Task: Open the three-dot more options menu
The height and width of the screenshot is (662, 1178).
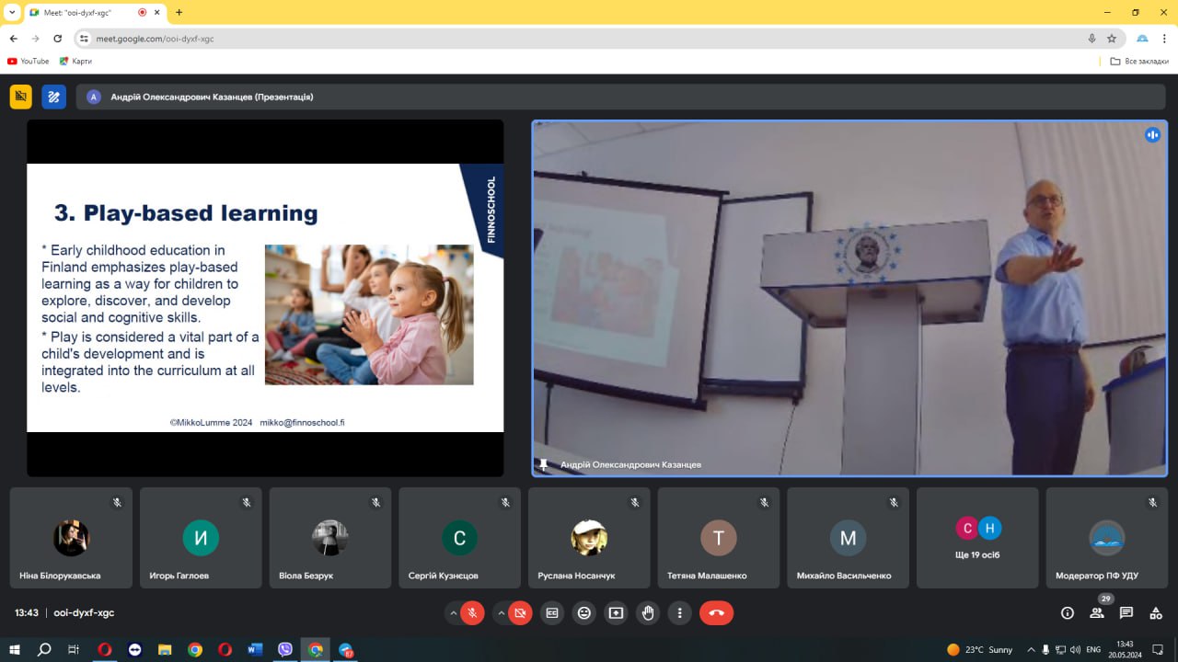Action: pyautogui.click(x=680, y=613)
